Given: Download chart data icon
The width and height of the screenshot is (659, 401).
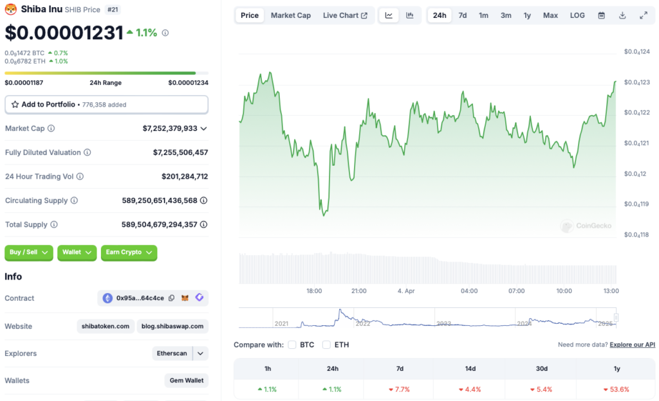Looking at the screenshot, I should click(622, 15).
